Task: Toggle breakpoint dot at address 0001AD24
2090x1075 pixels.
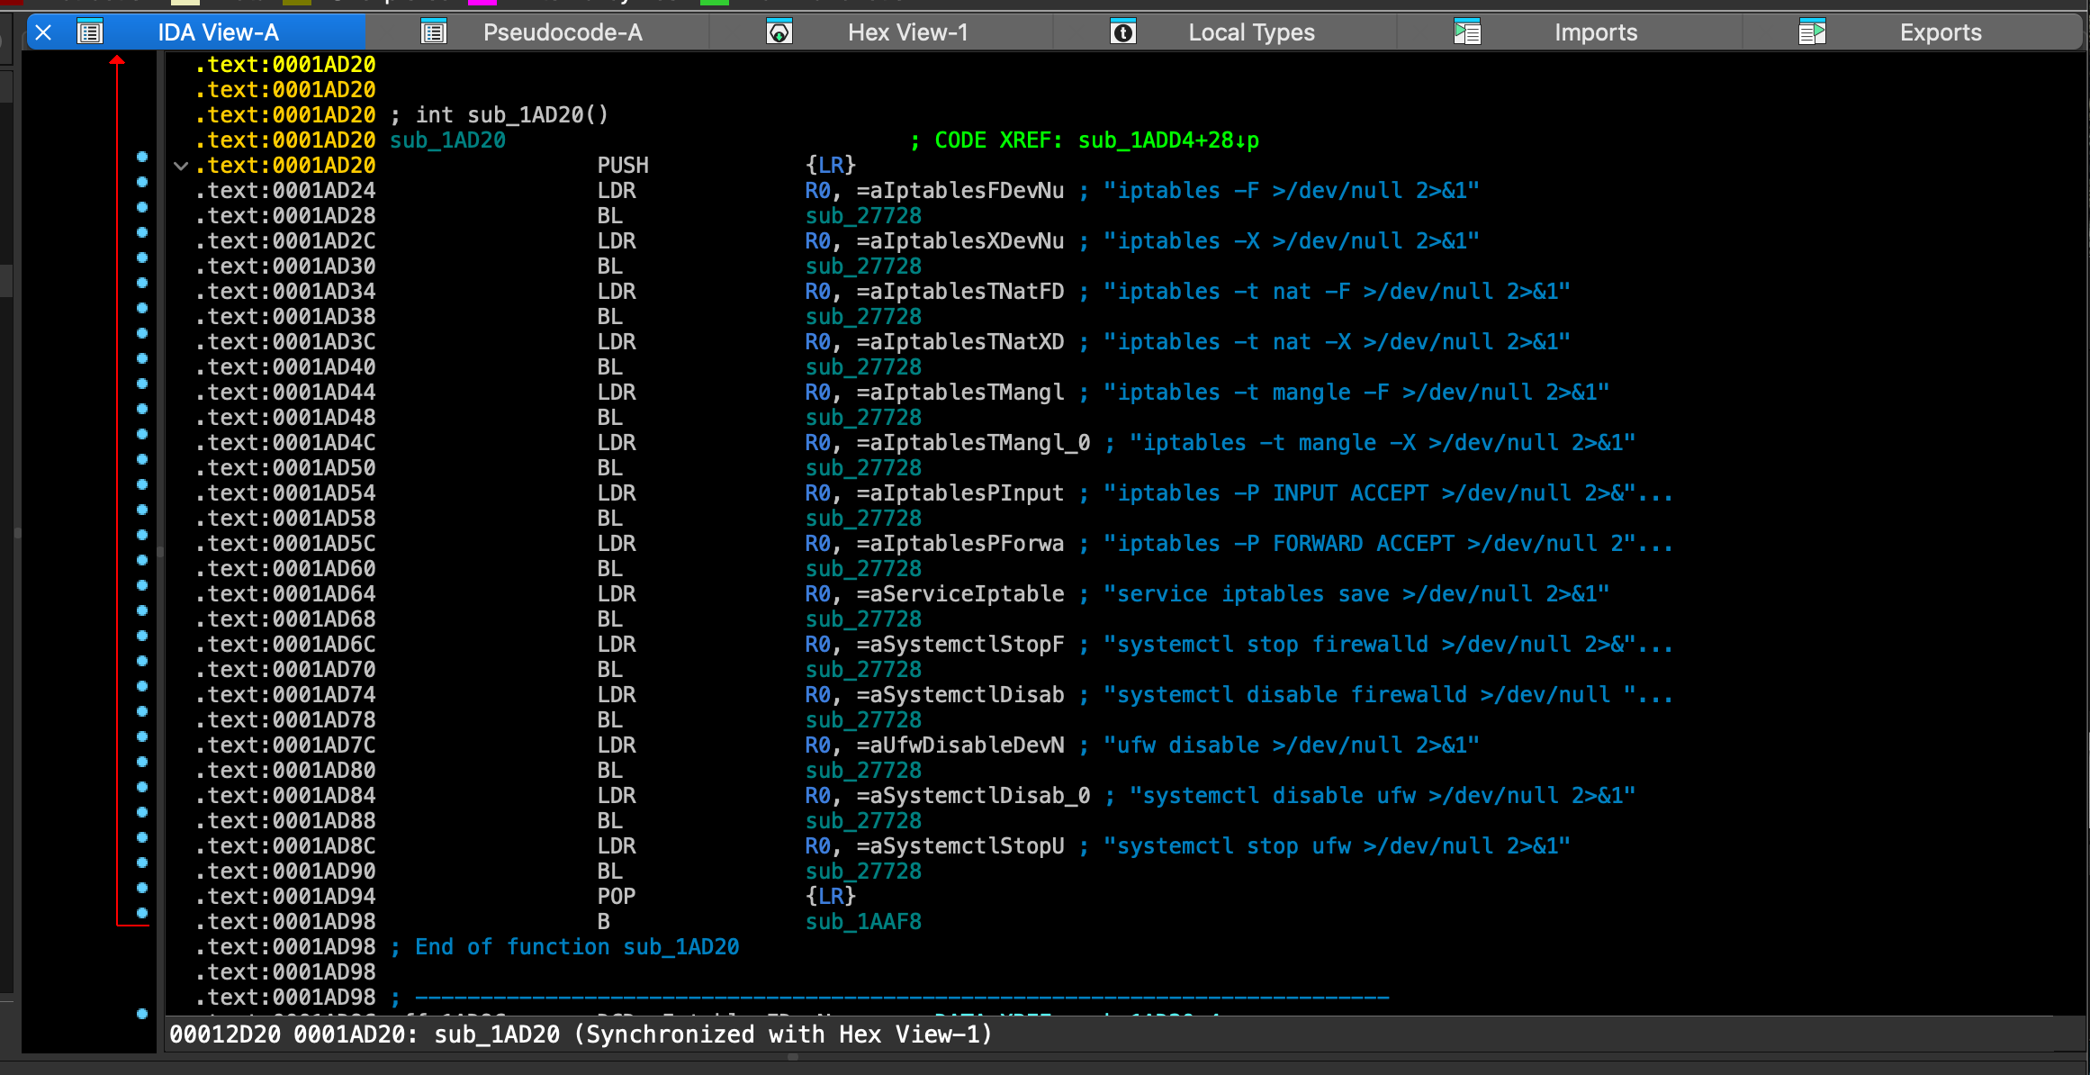Action: (142, 183)
